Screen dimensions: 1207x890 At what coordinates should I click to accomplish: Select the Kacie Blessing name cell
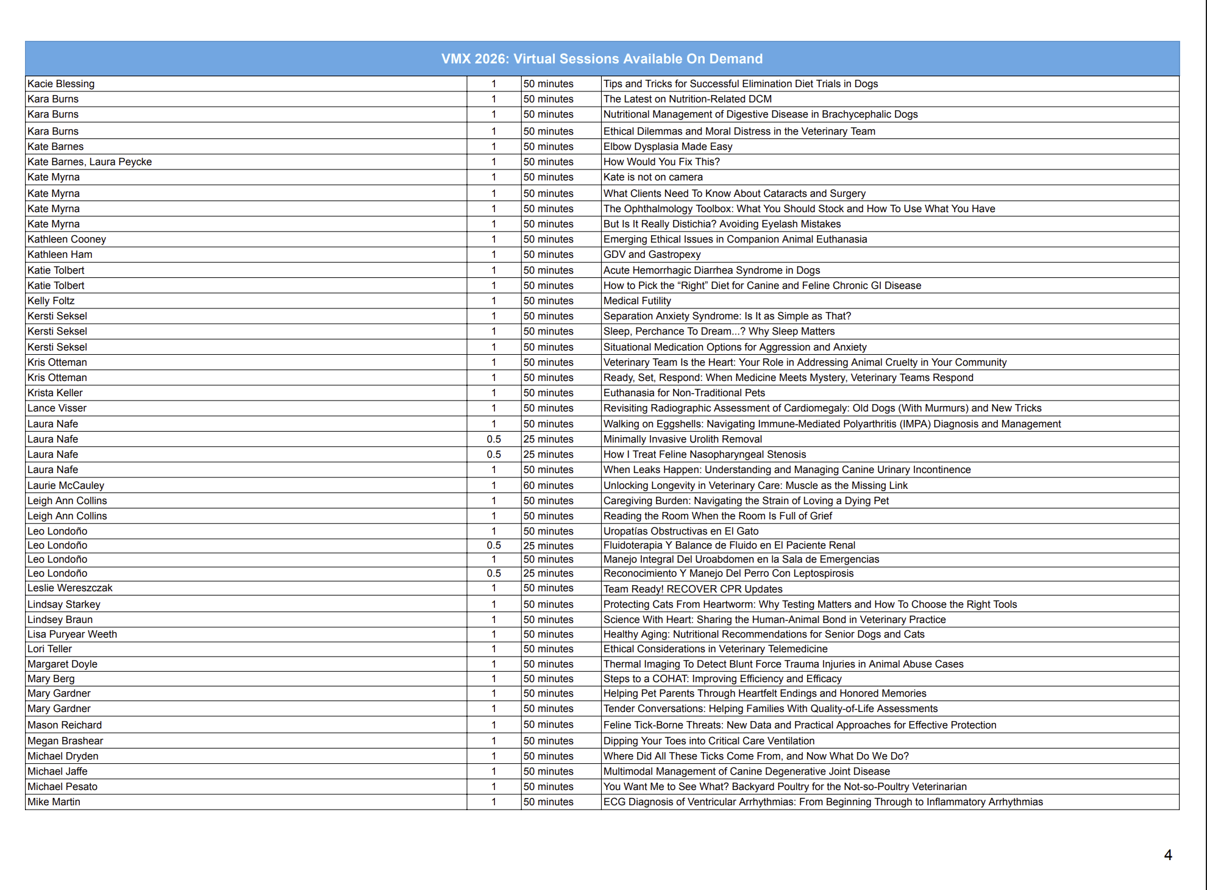point(61,84)
